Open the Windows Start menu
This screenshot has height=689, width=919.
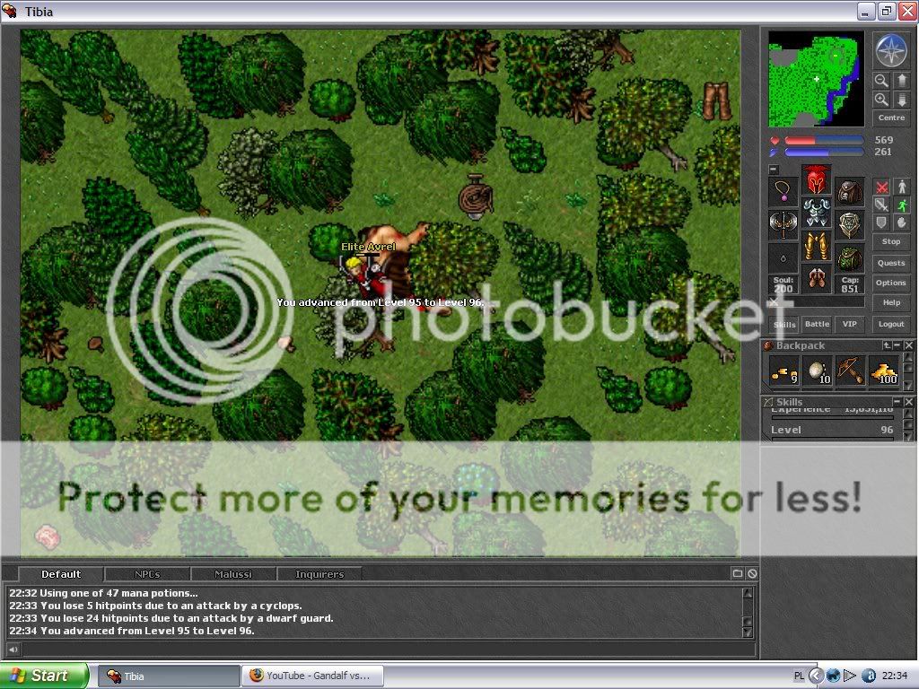pyautogui.click(x=45, y=676)
